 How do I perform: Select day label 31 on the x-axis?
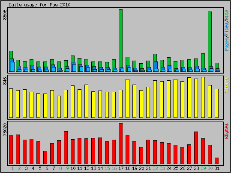click(217, 168)
